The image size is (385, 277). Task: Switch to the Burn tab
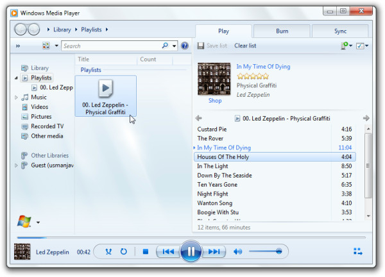[282, 31]
